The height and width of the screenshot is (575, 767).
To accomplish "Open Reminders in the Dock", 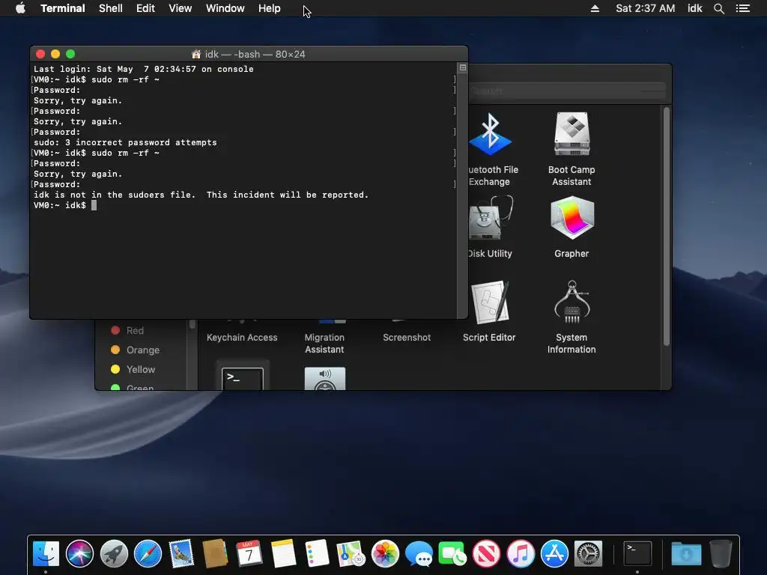I will pyautogui.click(x=317, y=553).
